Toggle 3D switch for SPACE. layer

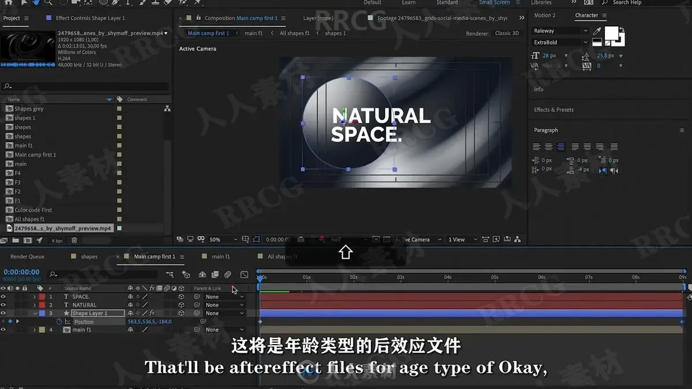point(181,297)
